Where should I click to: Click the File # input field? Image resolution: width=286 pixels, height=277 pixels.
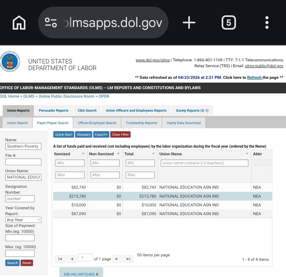23,162
